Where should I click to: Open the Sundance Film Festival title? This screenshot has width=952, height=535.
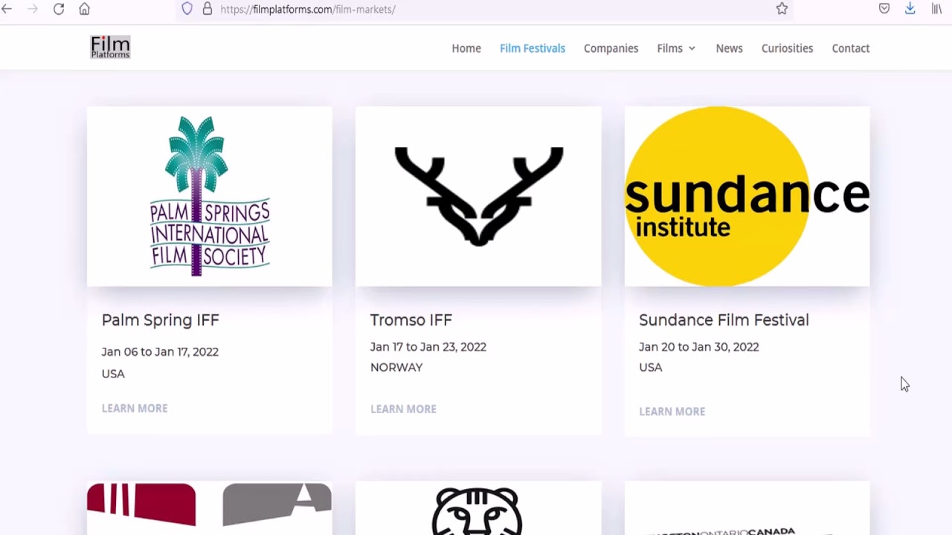point(724,320)
